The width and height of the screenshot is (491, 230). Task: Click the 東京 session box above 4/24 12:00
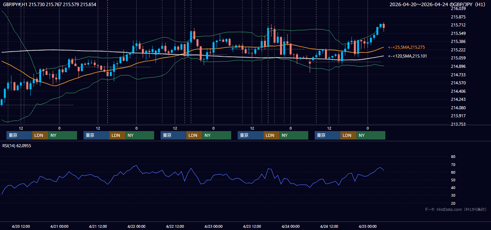[x=327, y=135]
